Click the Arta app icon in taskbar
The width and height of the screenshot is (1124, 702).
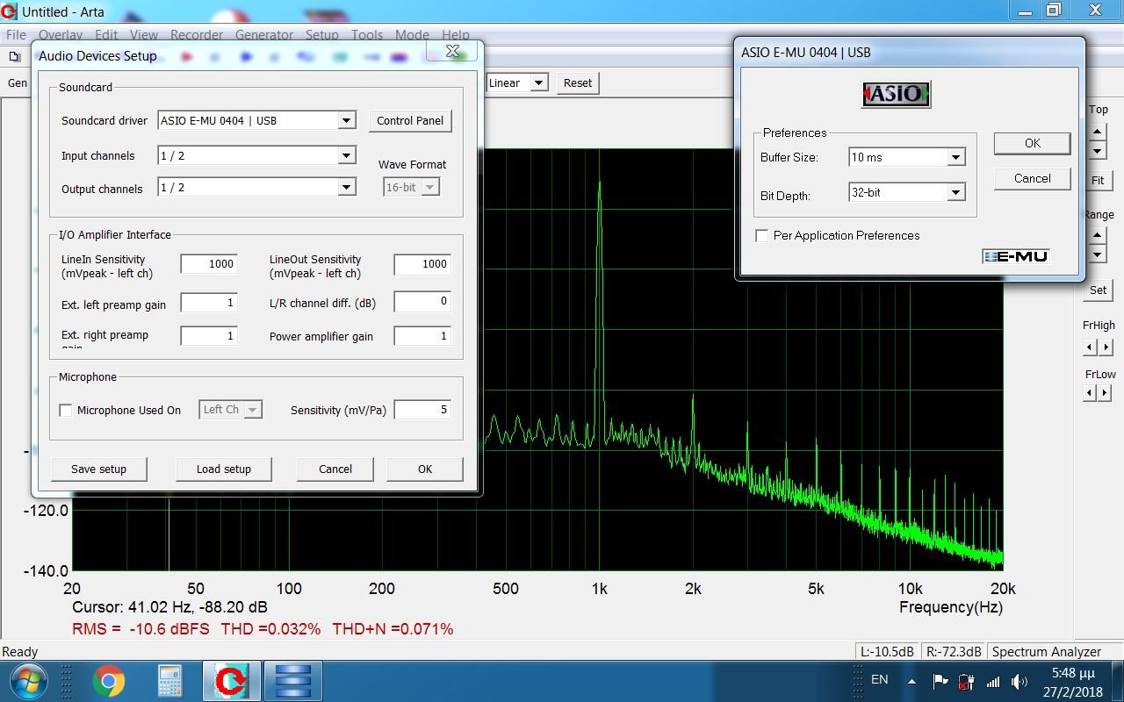230,681
